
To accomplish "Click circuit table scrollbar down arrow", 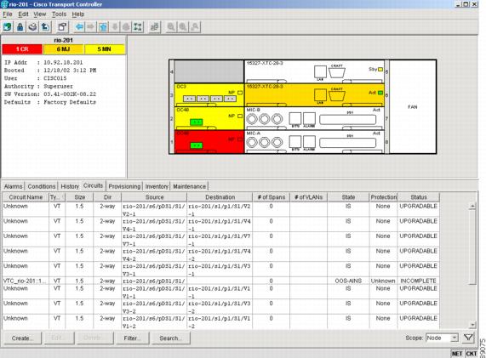I will point(472,325).
